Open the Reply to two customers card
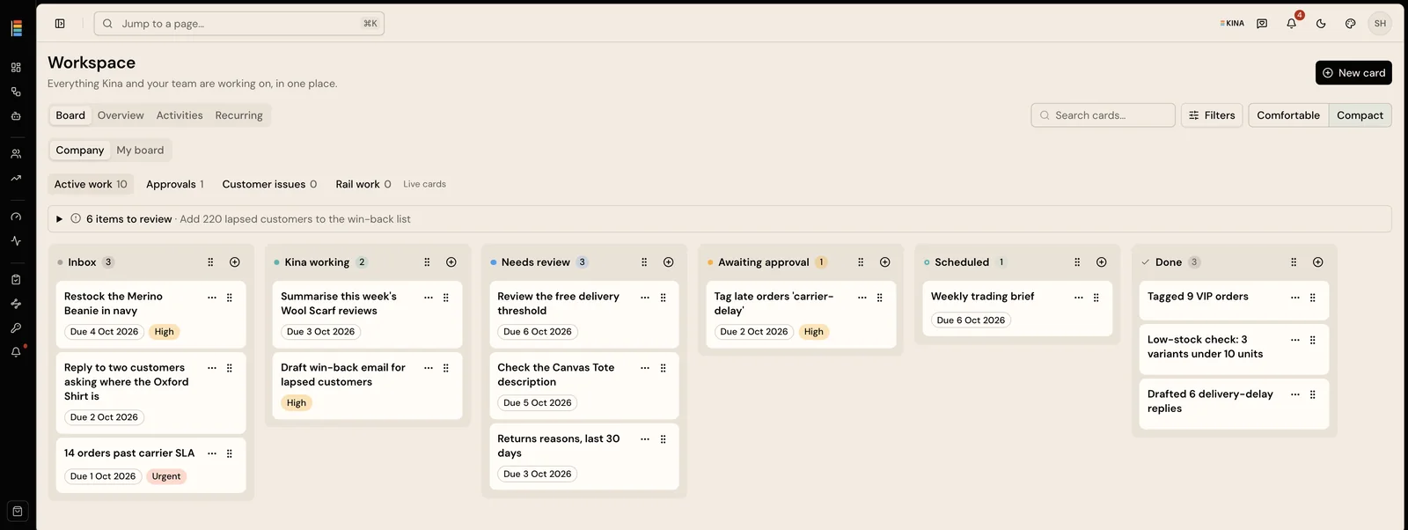 click(151, 392)
